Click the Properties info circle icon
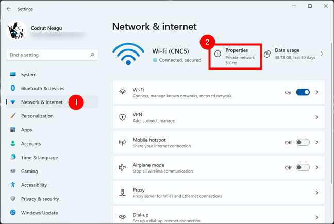 click(x=218, y=54)
